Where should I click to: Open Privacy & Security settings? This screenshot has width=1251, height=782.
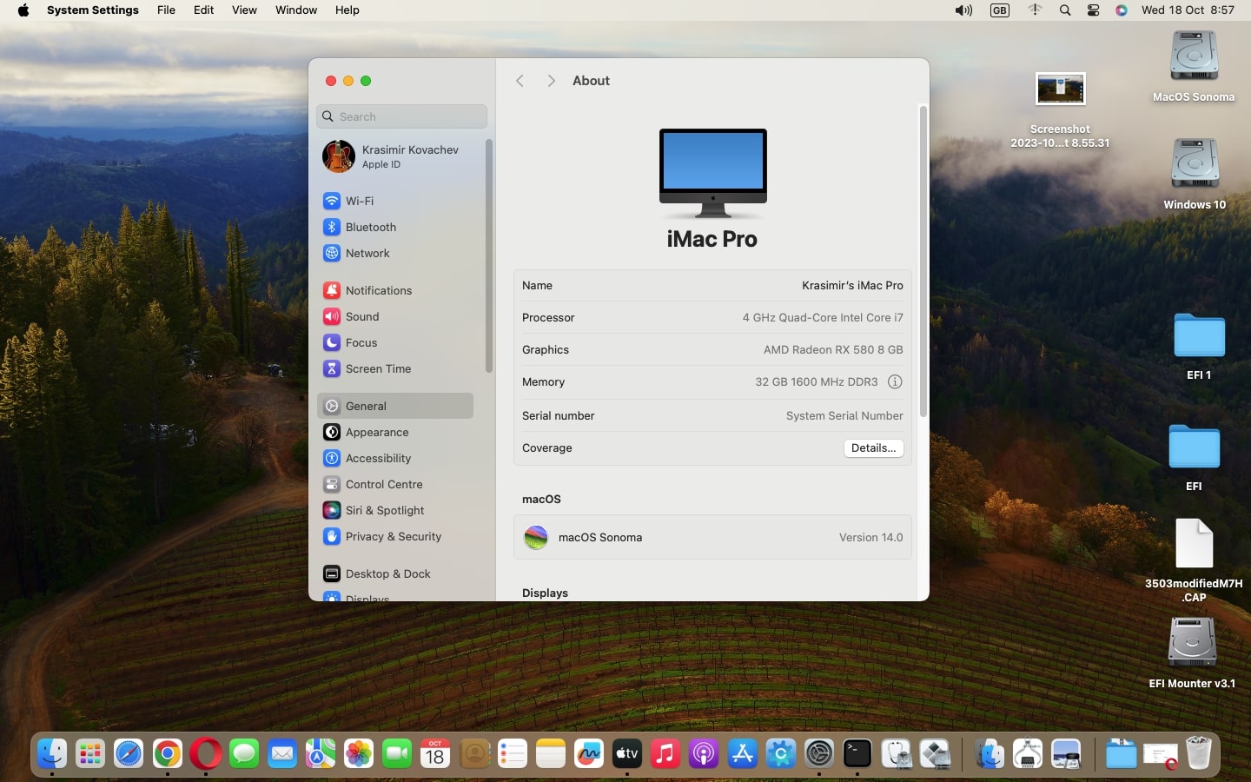click(x=395, y=536)
